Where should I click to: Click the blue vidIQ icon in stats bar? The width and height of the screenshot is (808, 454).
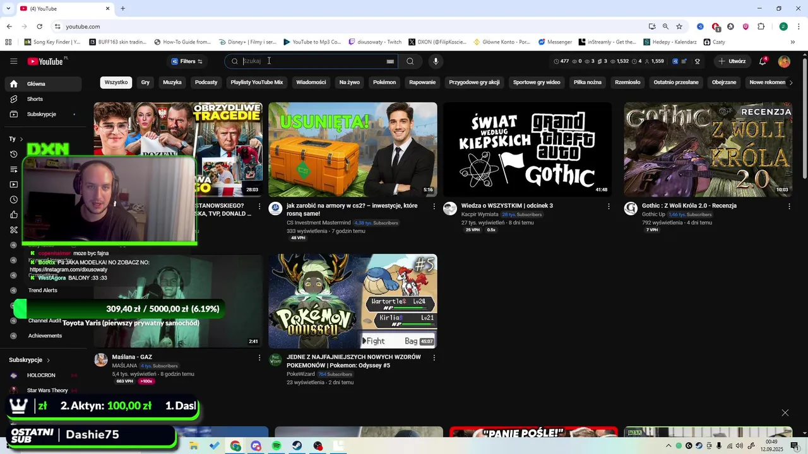pyautogui.click(x=675, y=61)
